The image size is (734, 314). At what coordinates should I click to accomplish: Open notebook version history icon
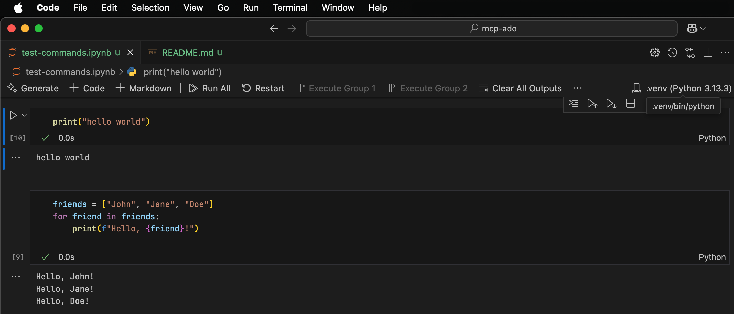pos(672,52)
